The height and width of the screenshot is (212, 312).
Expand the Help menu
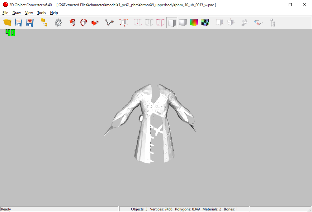(54, 13)
